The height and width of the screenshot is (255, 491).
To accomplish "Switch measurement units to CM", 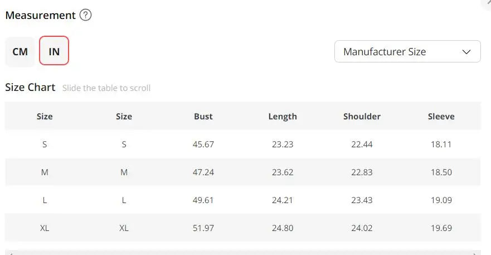I will 20,52.
